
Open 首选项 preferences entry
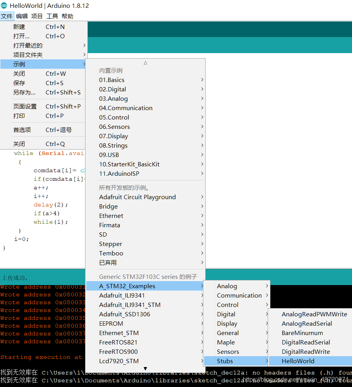coord(43,130)
